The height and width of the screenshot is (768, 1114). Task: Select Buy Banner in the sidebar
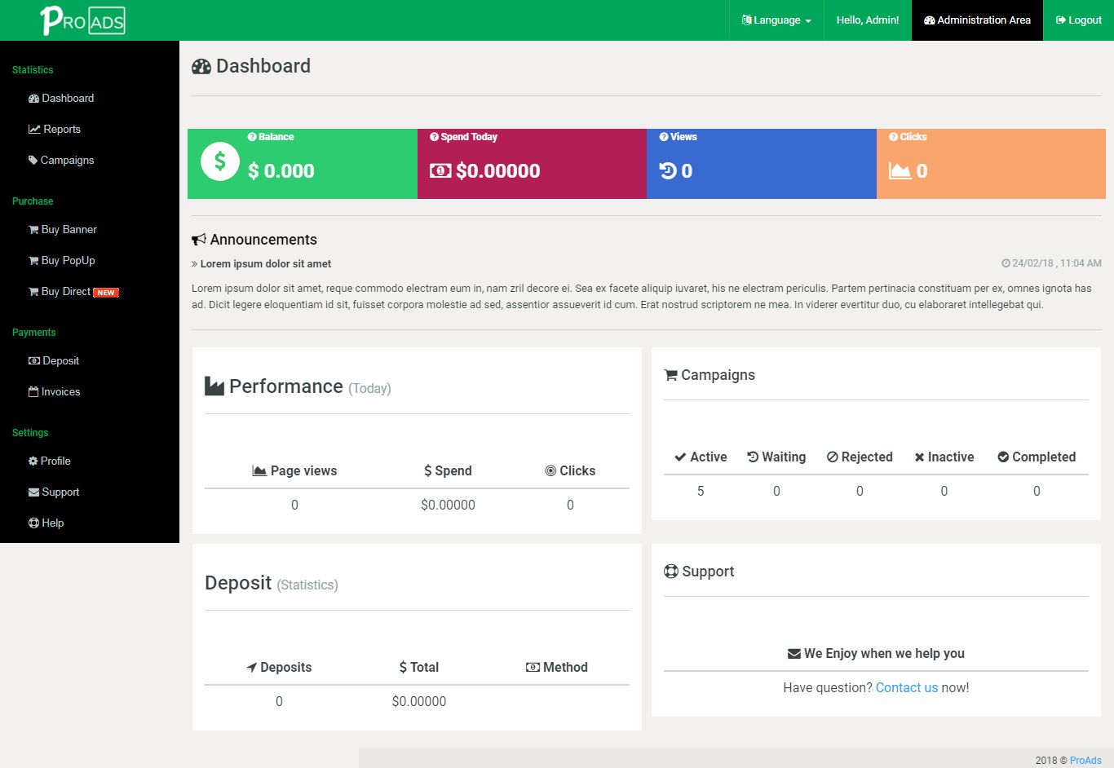pyautogui.click(x=63, y=229)
